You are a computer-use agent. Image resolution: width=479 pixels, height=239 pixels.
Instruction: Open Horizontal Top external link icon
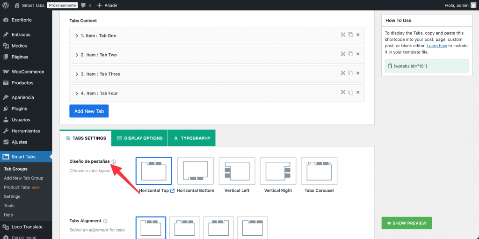(x=172, y=191)
